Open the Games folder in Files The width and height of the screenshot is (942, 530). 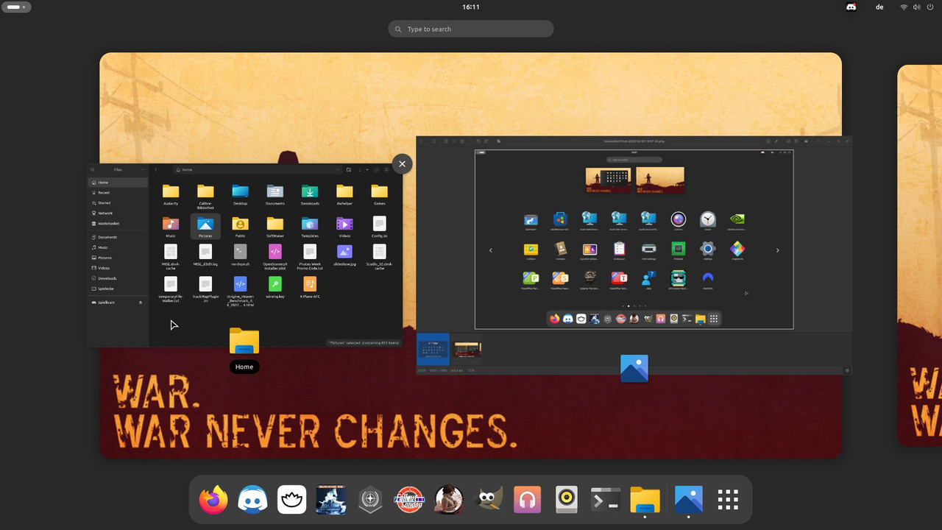click(379, 195)
